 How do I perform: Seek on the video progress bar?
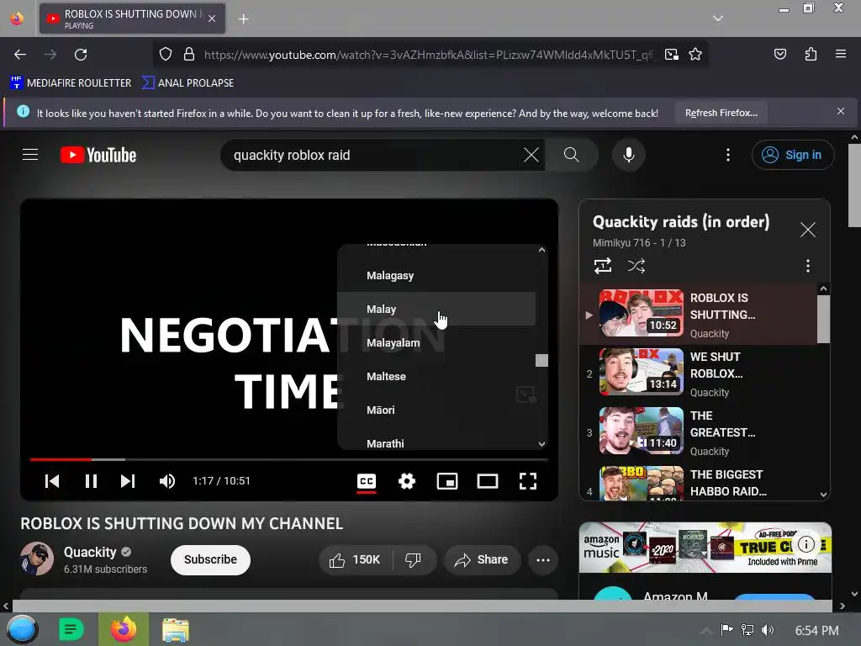289,459
